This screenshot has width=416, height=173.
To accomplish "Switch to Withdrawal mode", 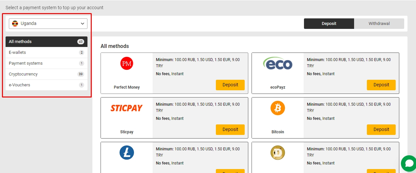I will 379,24.
